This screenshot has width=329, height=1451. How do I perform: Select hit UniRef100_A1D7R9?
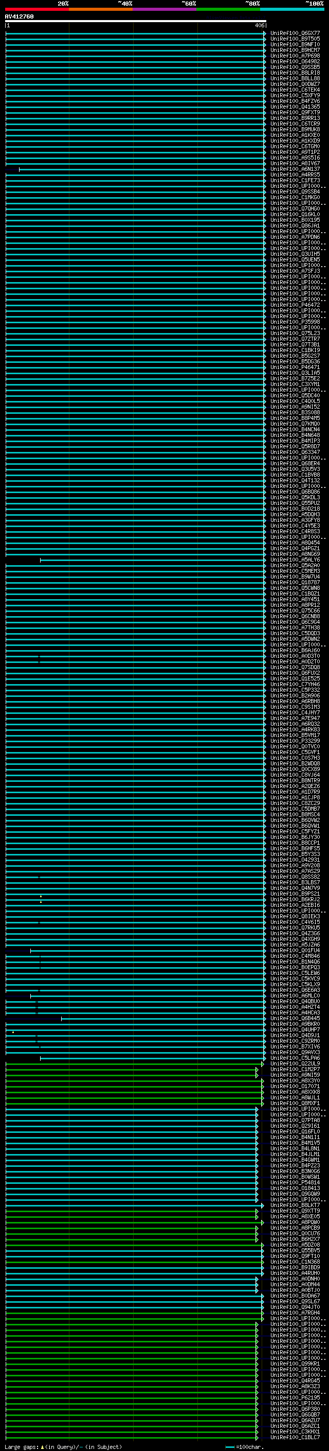(295, 792)
